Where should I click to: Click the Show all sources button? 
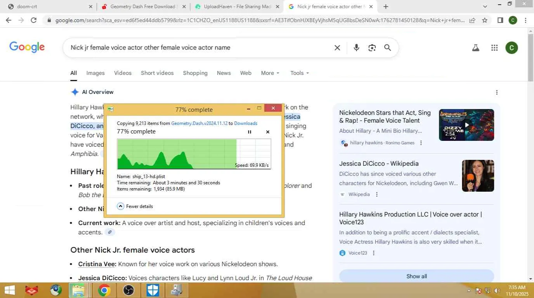[416, 276]
